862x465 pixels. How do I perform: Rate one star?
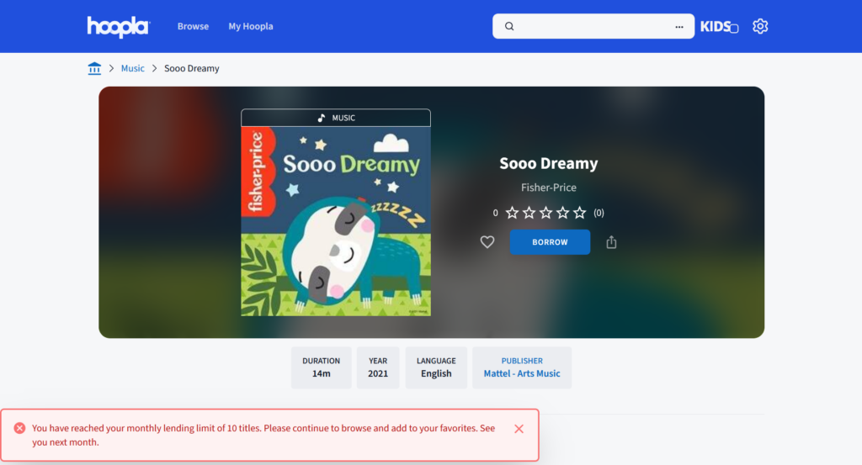click(x=512, y=213)
